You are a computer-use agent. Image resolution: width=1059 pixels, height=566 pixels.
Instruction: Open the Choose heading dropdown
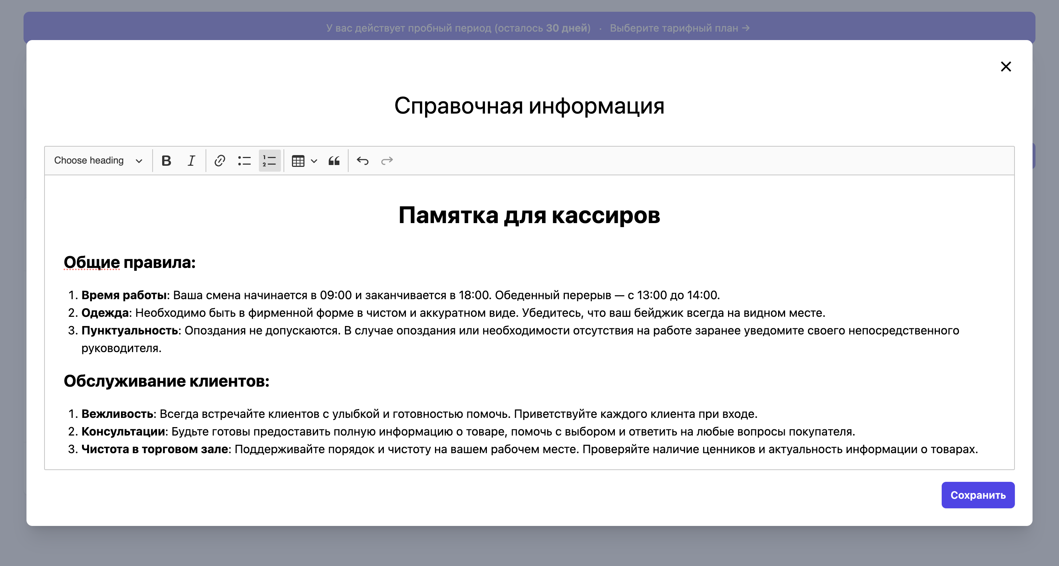[89, 161]
